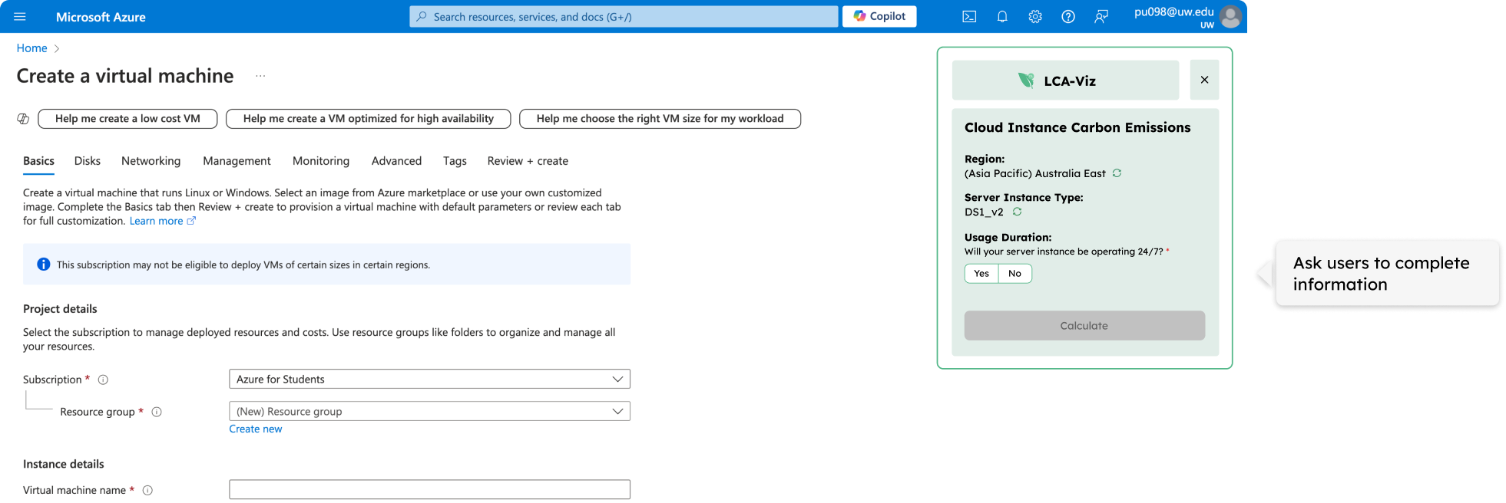
Task: Open the Subscription dropdown
Action: (x=429, y=379)
